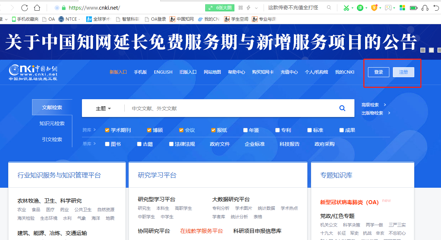The image size is (441, 240).
Task: Open the 智慧科普 bookmark
Action: point(127,19)
